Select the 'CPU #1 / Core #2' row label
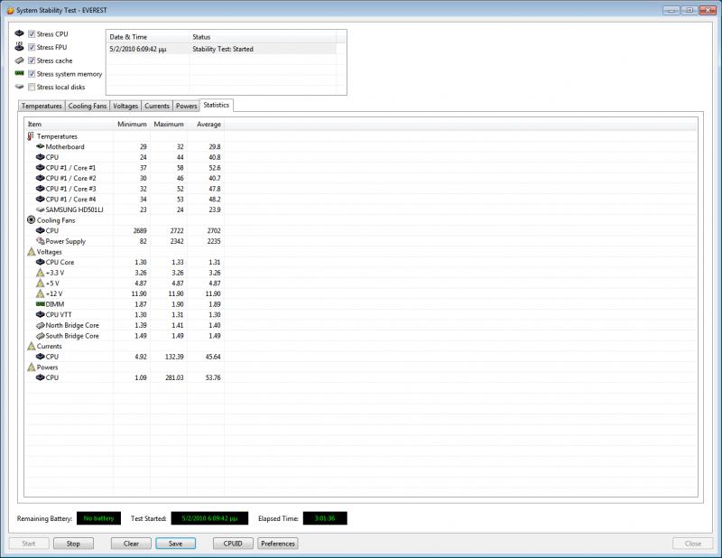 point(71,178)
